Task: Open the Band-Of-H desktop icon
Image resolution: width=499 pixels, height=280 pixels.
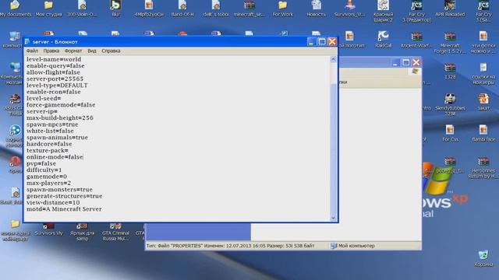Action: [x=182, y=9]
